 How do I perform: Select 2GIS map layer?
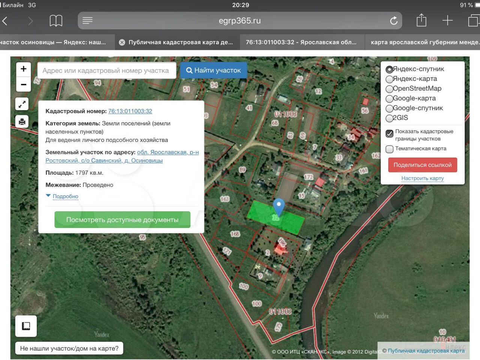389,118
